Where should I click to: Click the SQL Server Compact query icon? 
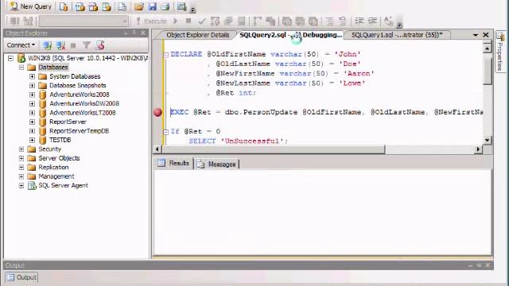pyautogui.click(x=122, y=6)
